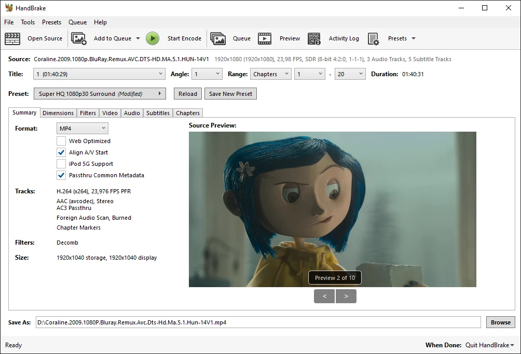Enable the Web Optimized checkbox
This screenshot has height=354, width=521.
click(61, 141)
